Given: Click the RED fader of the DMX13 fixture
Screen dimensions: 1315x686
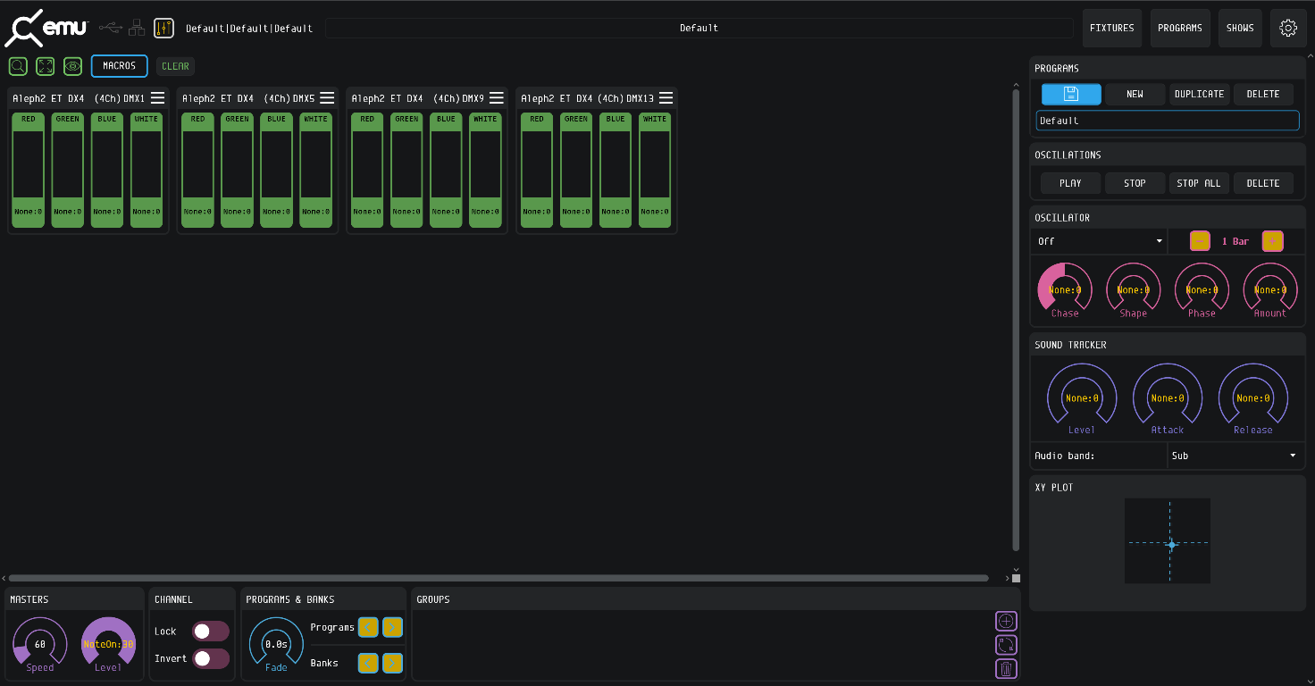Looking at the screenshot, I should 537,170.
